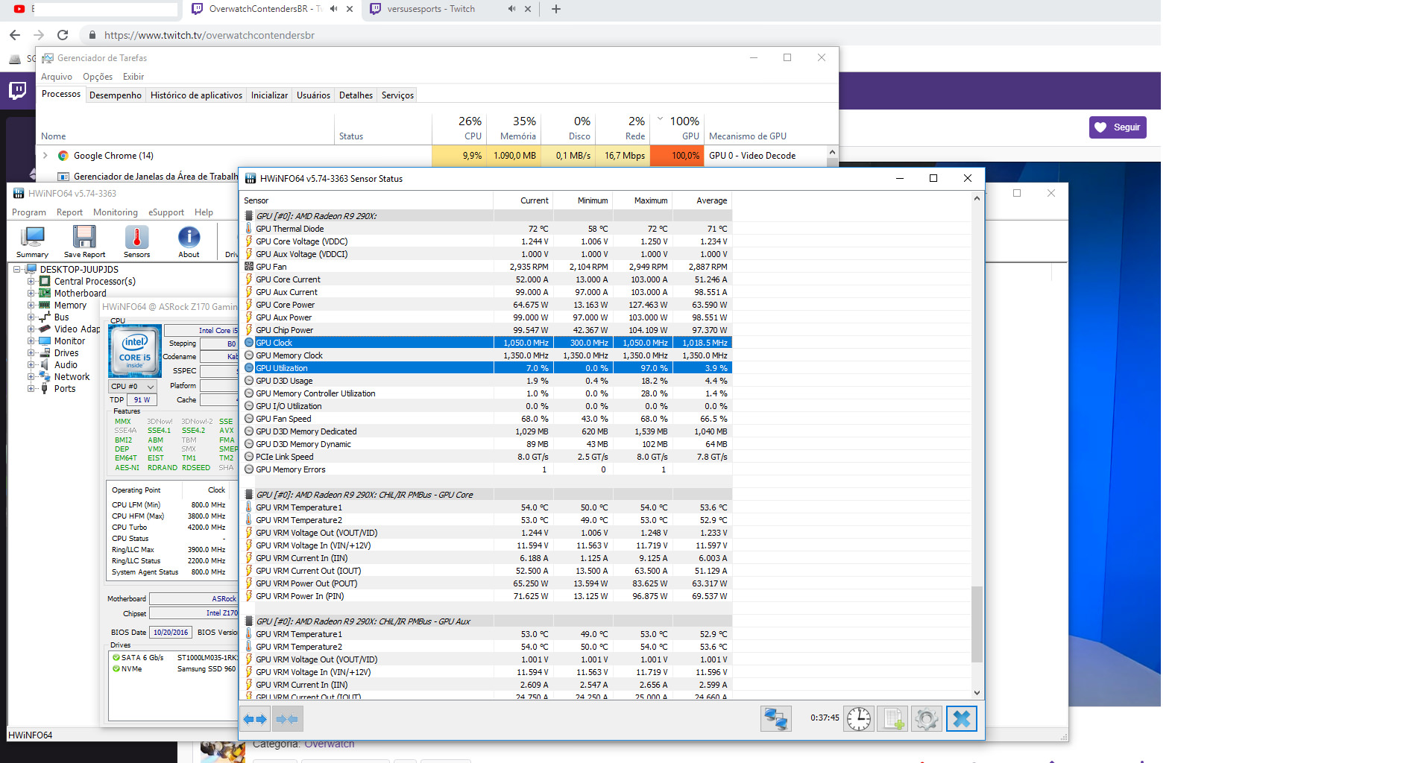This screenshot has height=763, width=1427.
Task: Go back in the browser
Action: [x=15, y=35]
